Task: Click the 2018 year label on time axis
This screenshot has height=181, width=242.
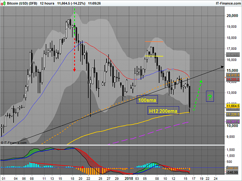Action: 129,179
